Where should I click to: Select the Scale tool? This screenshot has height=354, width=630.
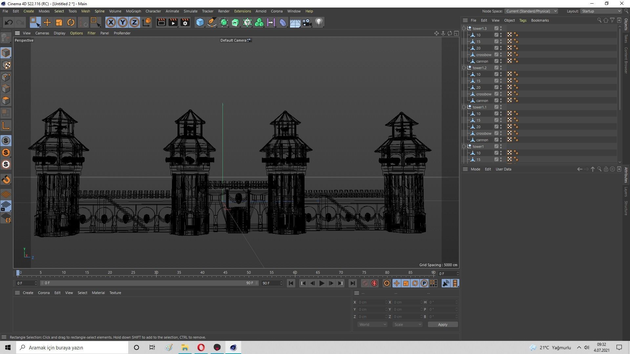(x=59, y=22)
